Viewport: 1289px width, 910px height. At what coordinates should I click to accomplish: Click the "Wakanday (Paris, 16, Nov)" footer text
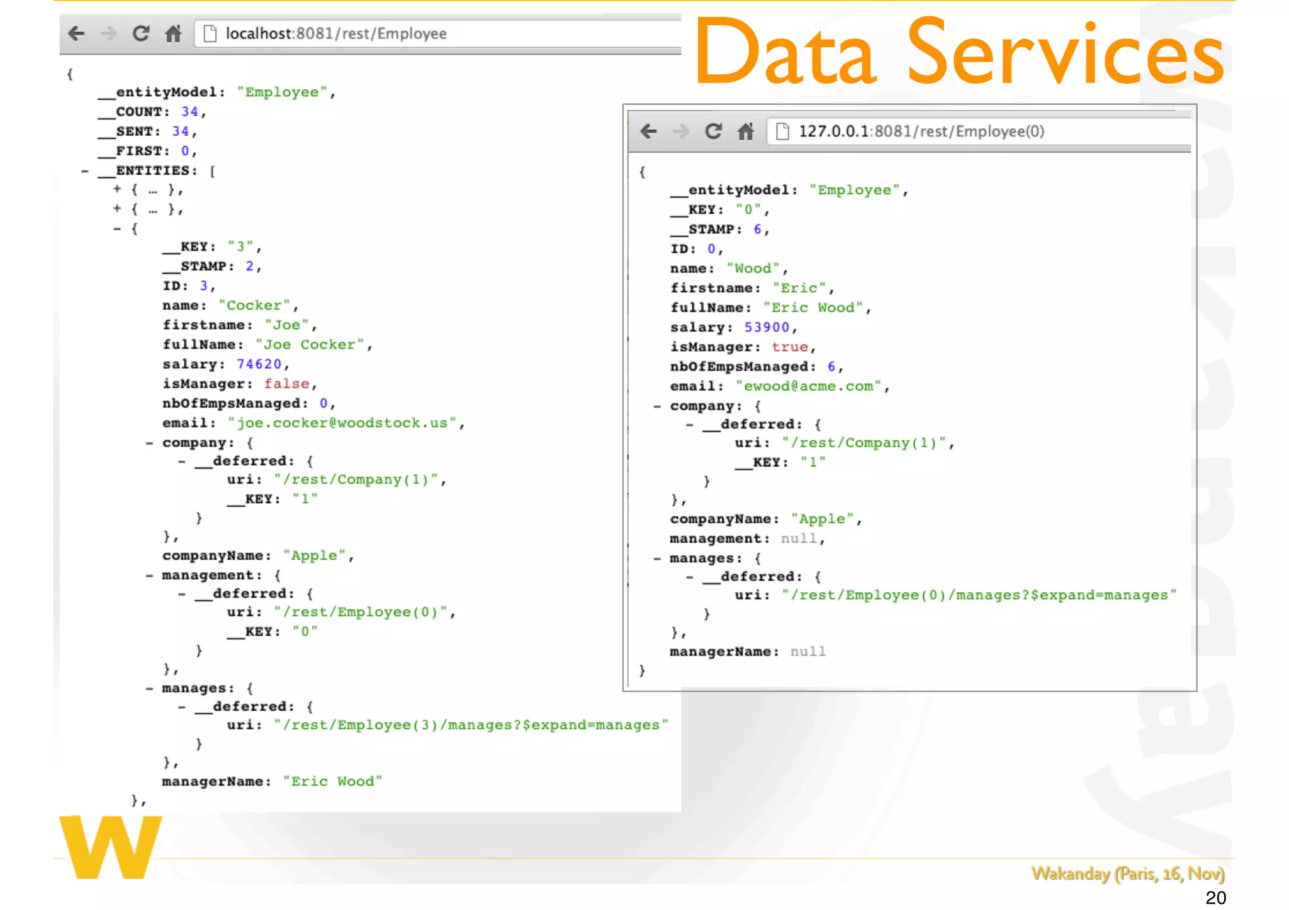[1127, 874]
